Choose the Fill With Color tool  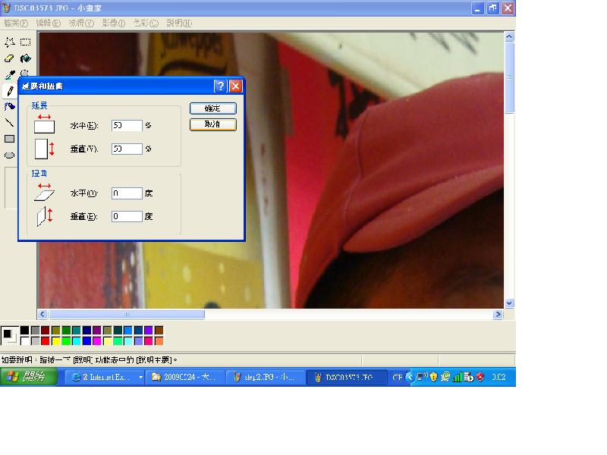click(25, 58)
